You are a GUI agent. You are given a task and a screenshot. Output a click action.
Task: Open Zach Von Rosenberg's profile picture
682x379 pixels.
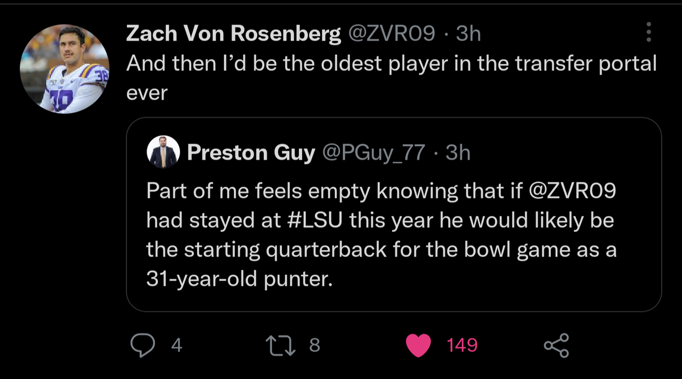tap(64, 69)
